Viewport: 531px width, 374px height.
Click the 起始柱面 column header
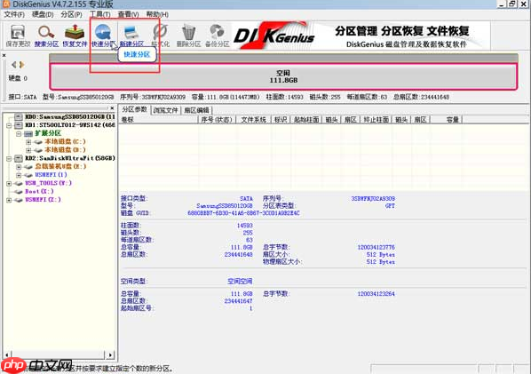(x=306, y=120)
